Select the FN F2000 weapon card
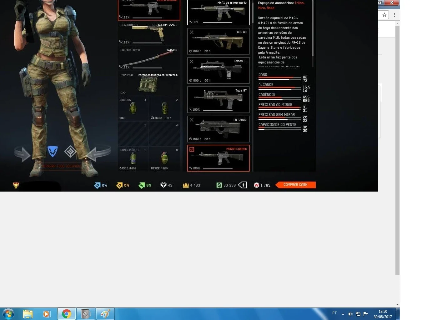This screenshot has width=427, height=320. pyautogui.click(x=218, y=129)
